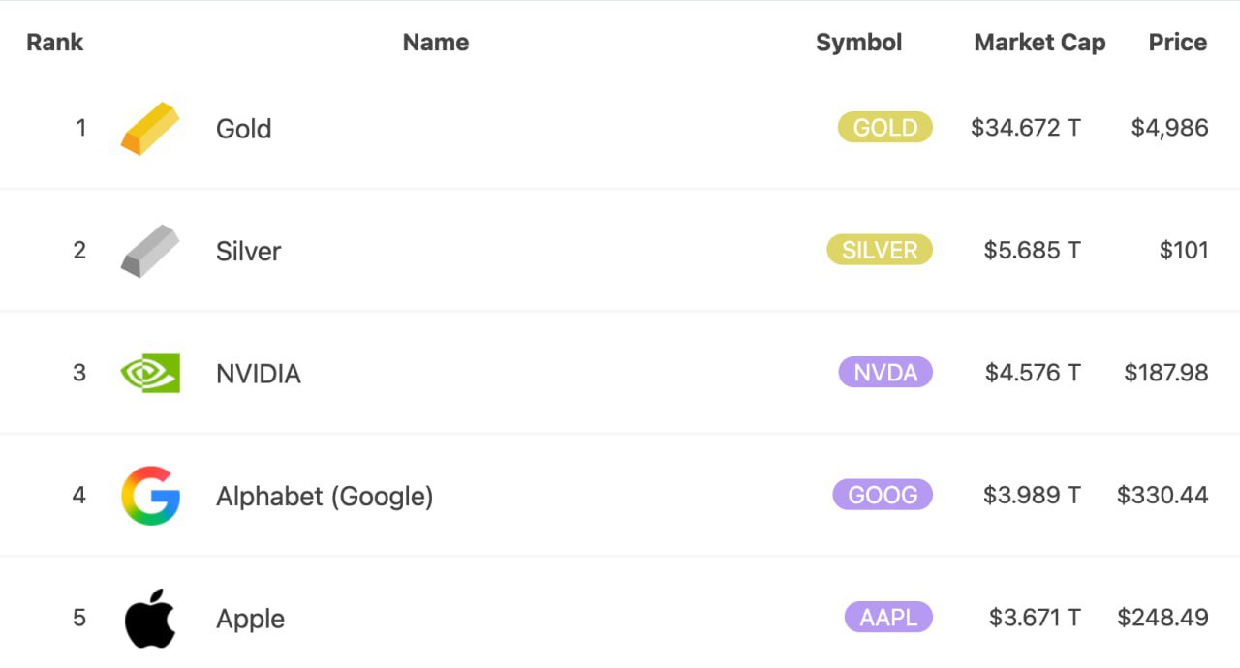Click the purple NVDA ticker badge
Viewport: 1240px width, 668px height.
(x=885, y=373)
